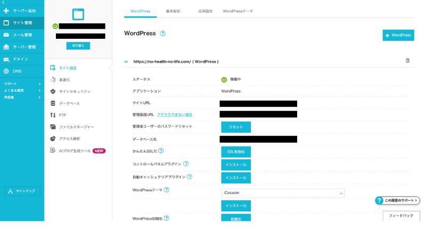426x239 pixels.
Task: Click the サーバー管理 building icon
Action: point(6,47)
